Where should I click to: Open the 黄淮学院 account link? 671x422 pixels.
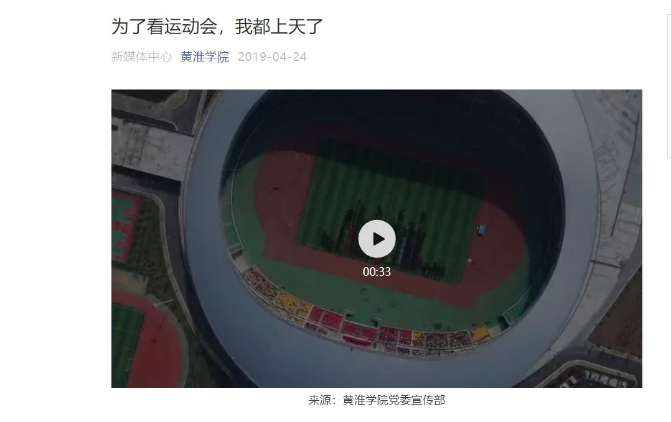coord(205,57)
